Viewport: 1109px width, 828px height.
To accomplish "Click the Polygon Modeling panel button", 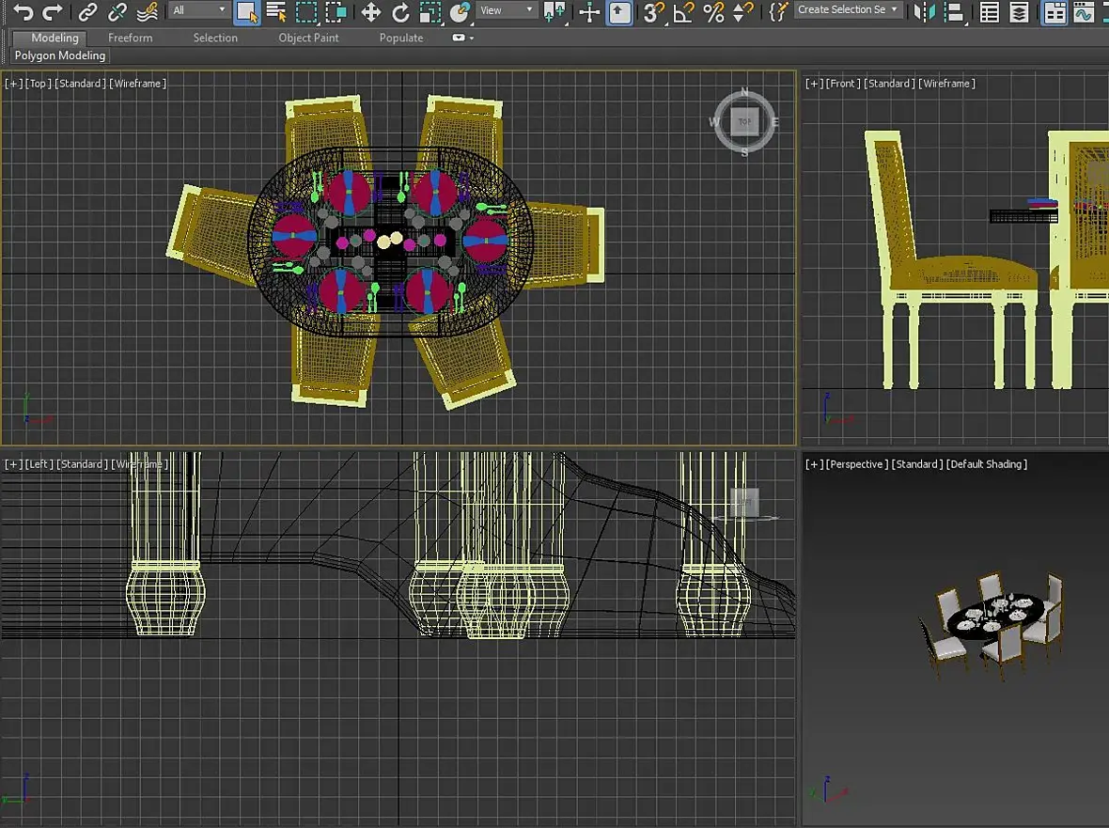I will [x=59, y=55].
